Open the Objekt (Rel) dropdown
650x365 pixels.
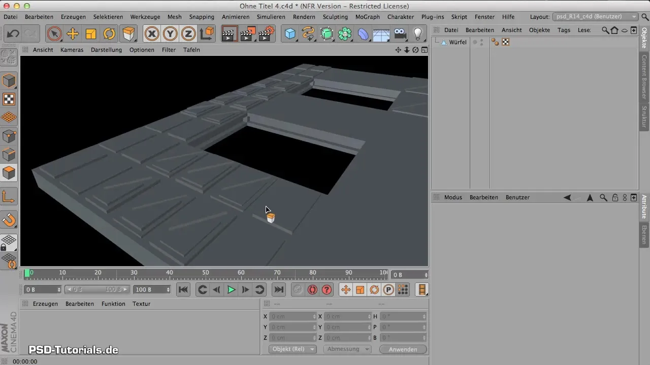(x=292, y=349)
